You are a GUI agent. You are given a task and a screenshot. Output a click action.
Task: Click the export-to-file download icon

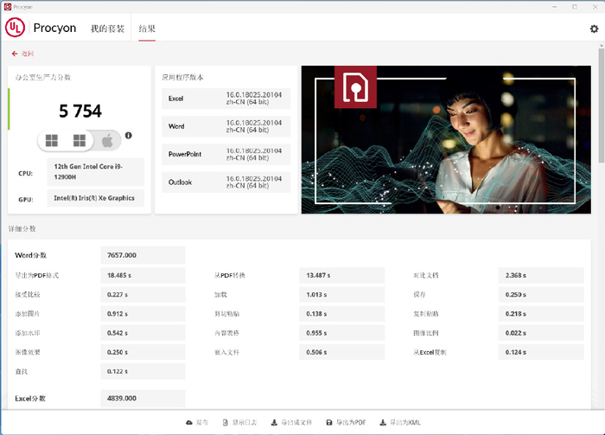tap(274, 423)
